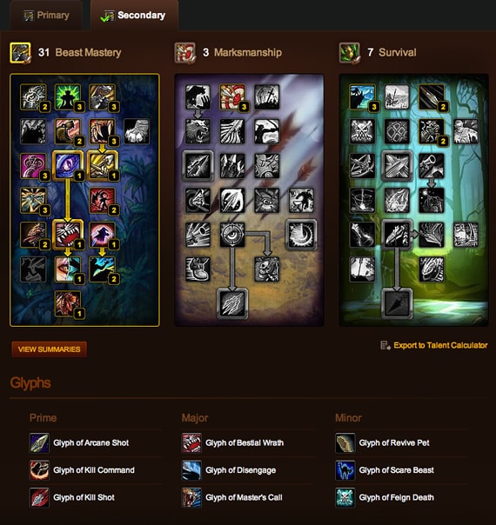
Task: Select the bottom talent in Survival tree
Action: [x=397, y=303]
